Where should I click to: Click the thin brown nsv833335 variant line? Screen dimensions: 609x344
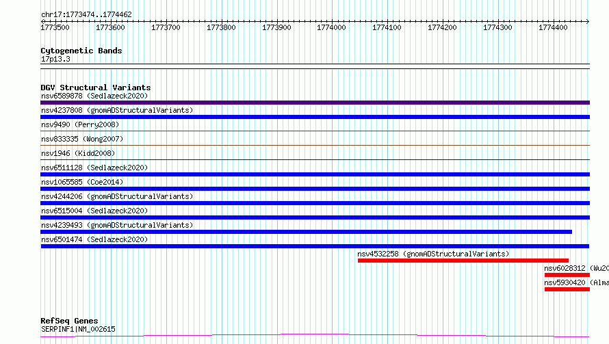pyautogui.click(x=315, y=146)
